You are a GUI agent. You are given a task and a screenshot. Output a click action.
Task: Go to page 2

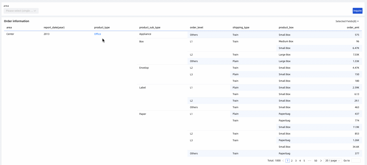(292, 161)
